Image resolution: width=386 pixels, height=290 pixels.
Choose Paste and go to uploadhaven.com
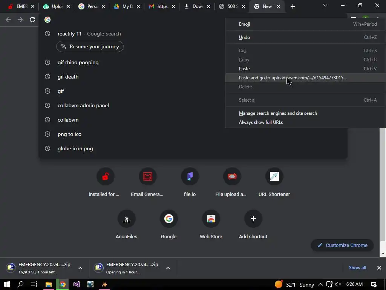[305, 78]
